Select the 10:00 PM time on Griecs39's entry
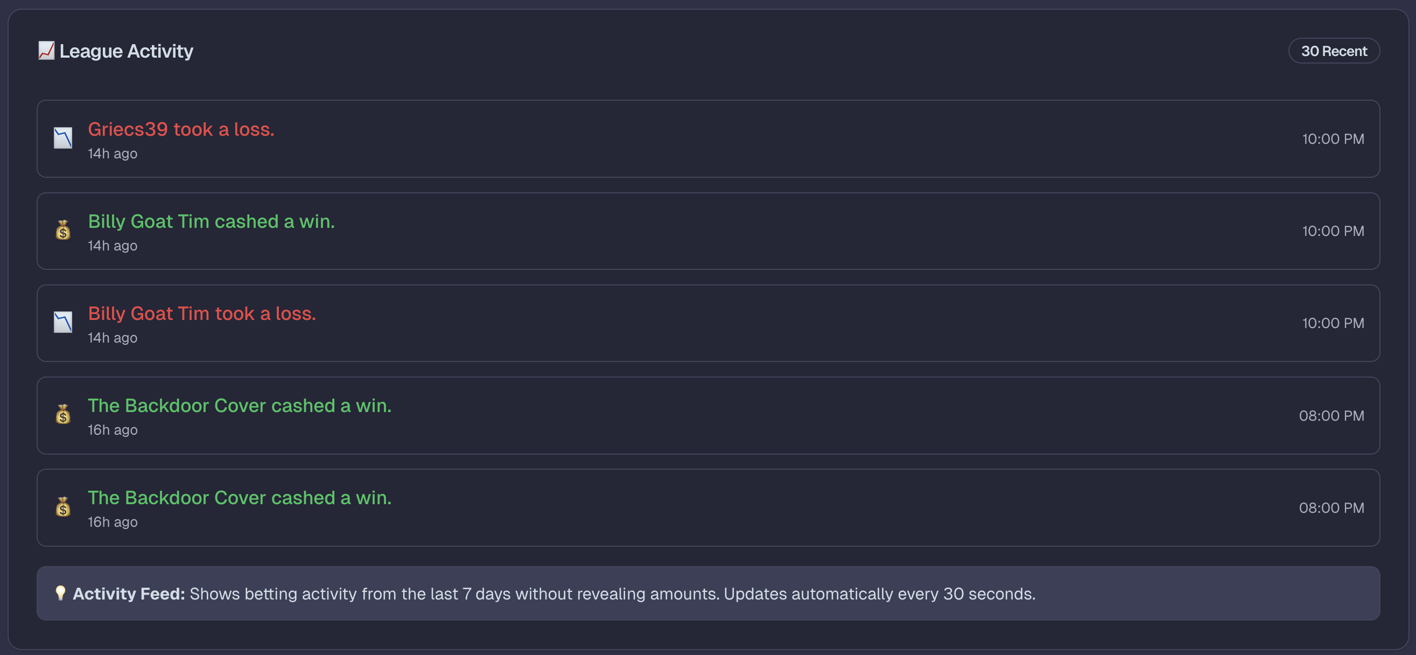The image size is (1416, 655). pos(1333,138)
